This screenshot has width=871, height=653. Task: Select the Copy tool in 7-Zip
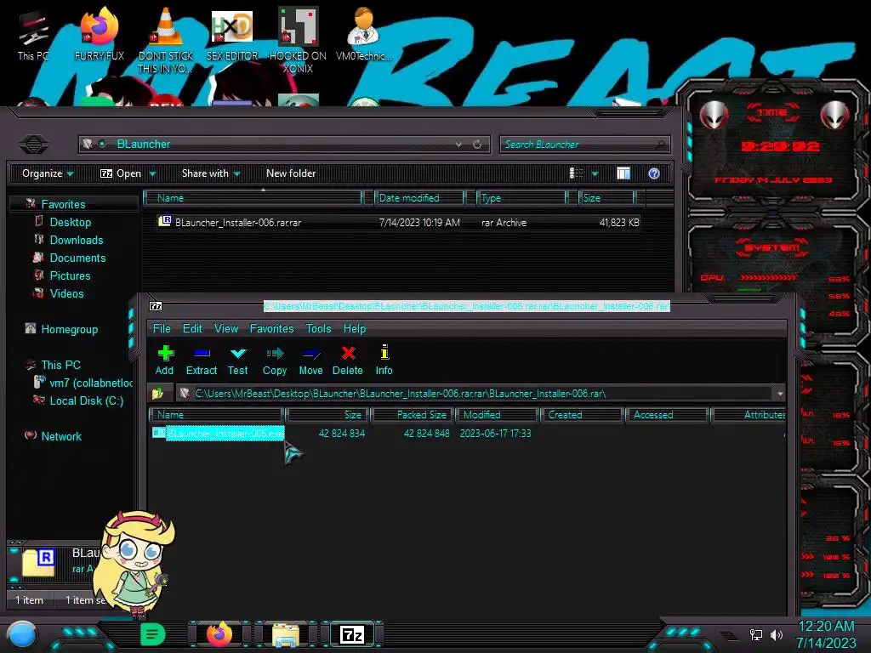click(275, 360)
